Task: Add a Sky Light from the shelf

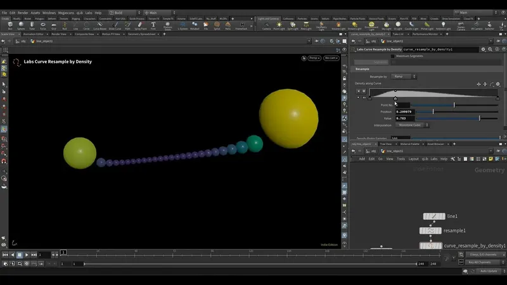Action: tap(387, 26)
